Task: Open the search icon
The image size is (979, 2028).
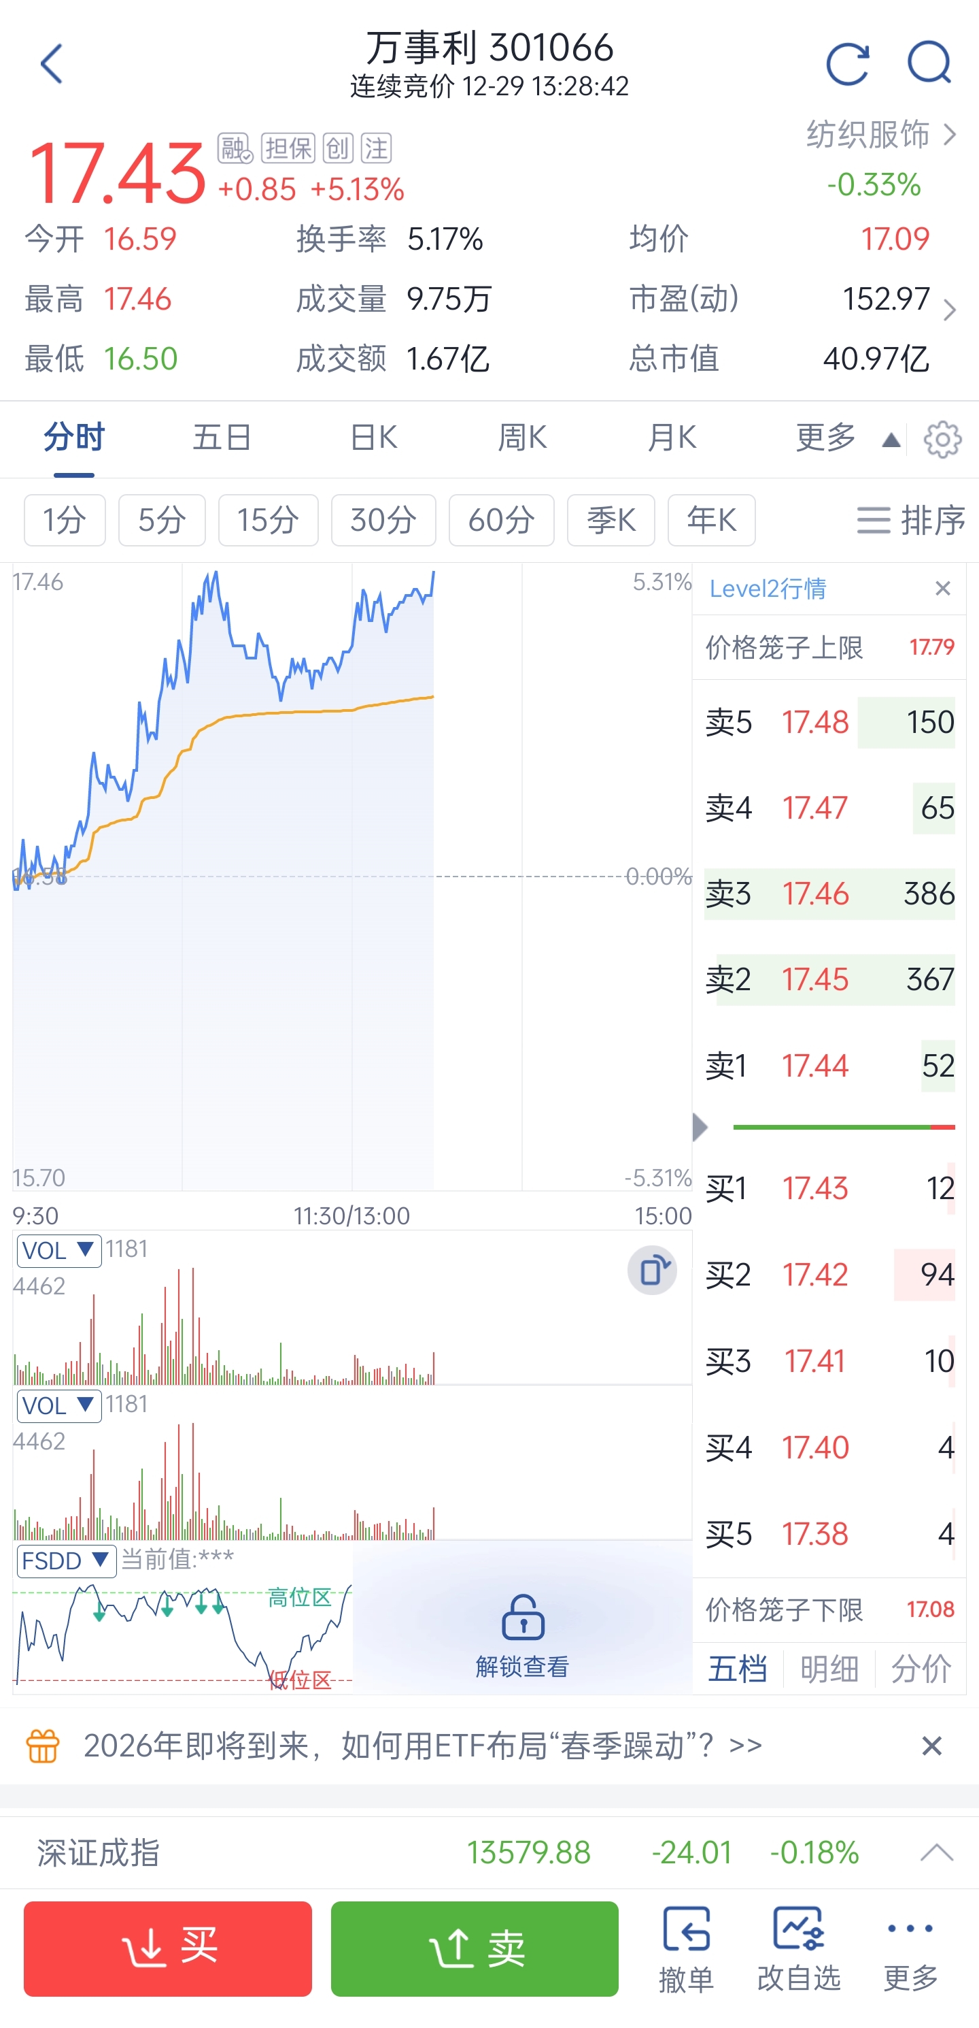Action: pos(929,64)
